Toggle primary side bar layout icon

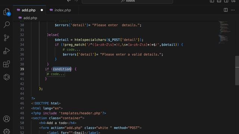pyautogui.click(x=212, y=1)
